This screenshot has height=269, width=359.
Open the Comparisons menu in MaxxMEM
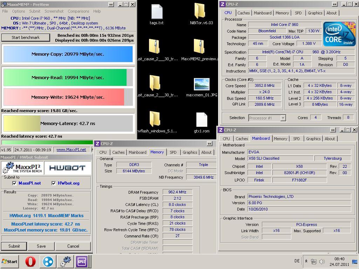(x=78, y=11)
